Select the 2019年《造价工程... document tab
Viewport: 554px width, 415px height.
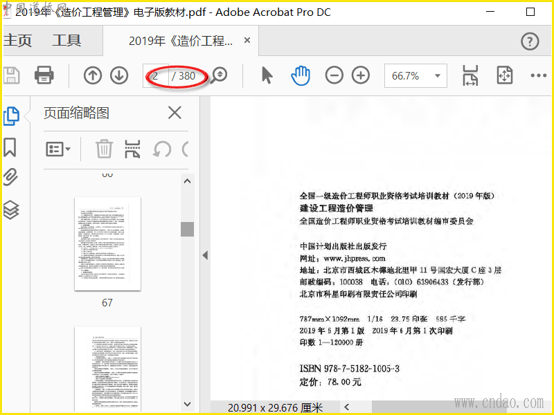(x=181, y=41)
